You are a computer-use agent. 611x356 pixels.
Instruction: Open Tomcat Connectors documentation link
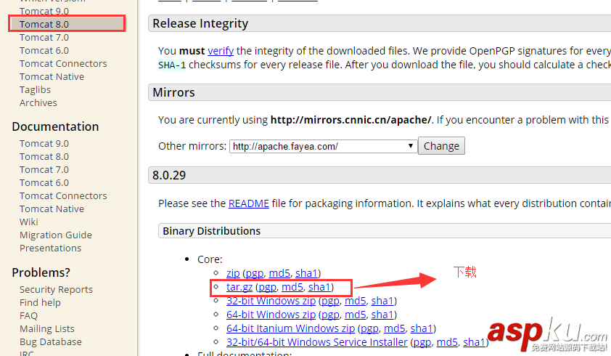click(x=63, y=196)
